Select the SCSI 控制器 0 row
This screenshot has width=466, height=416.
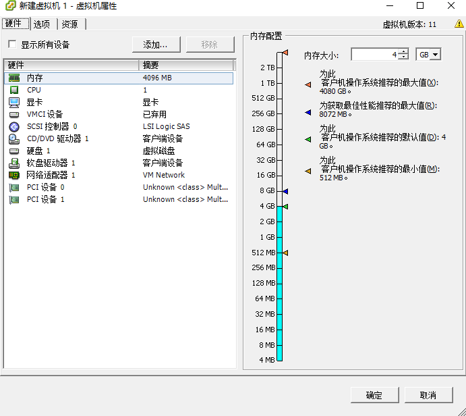tap(119, 127)
